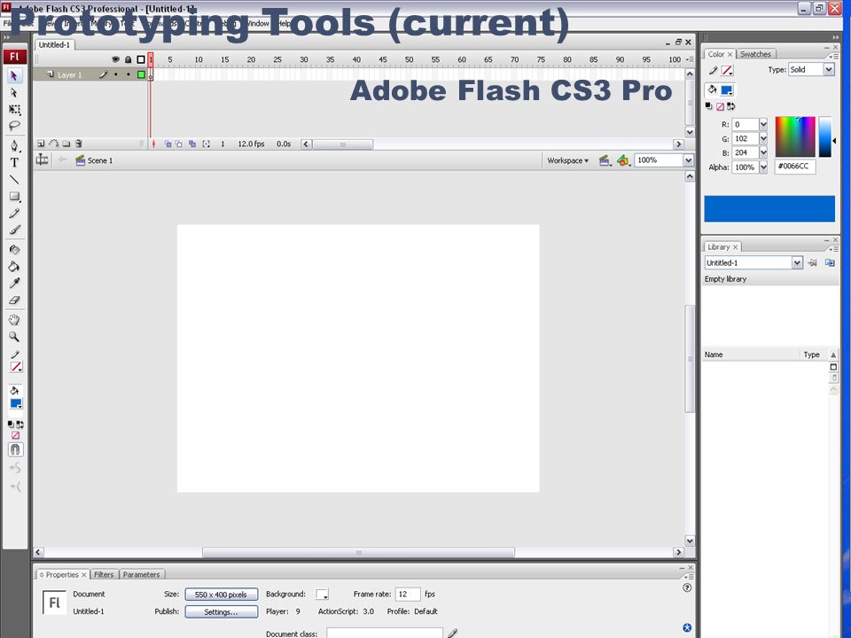This screenshot has height=638, width=851.
Task: Click the Edit Scene clapper icon
Action: tap(604, 160)
